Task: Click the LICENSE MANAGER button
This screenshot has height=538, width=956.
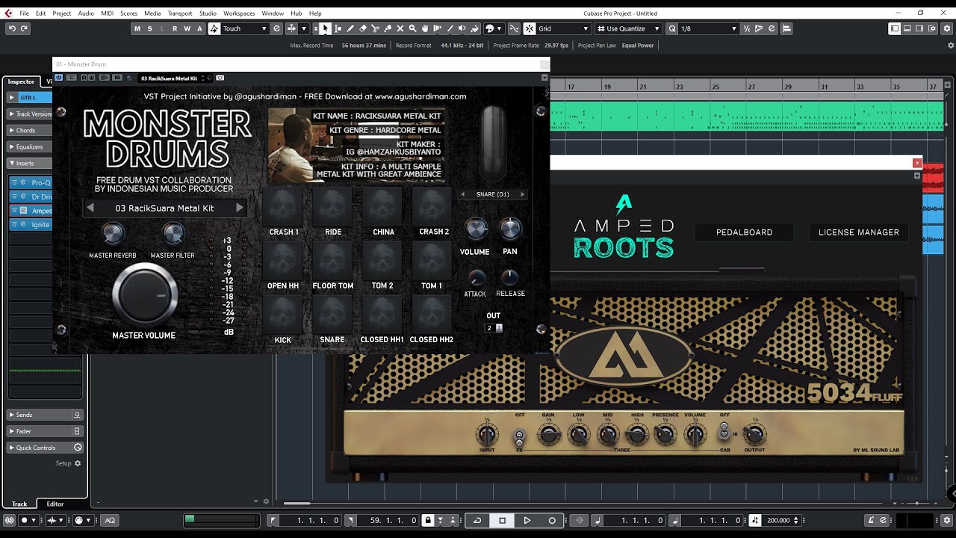Action: [859, 232]
